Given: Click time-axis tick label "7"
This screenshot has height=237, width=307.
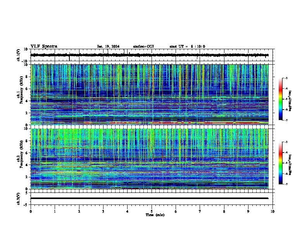Looking at the screenshot, I should (200, 211).
